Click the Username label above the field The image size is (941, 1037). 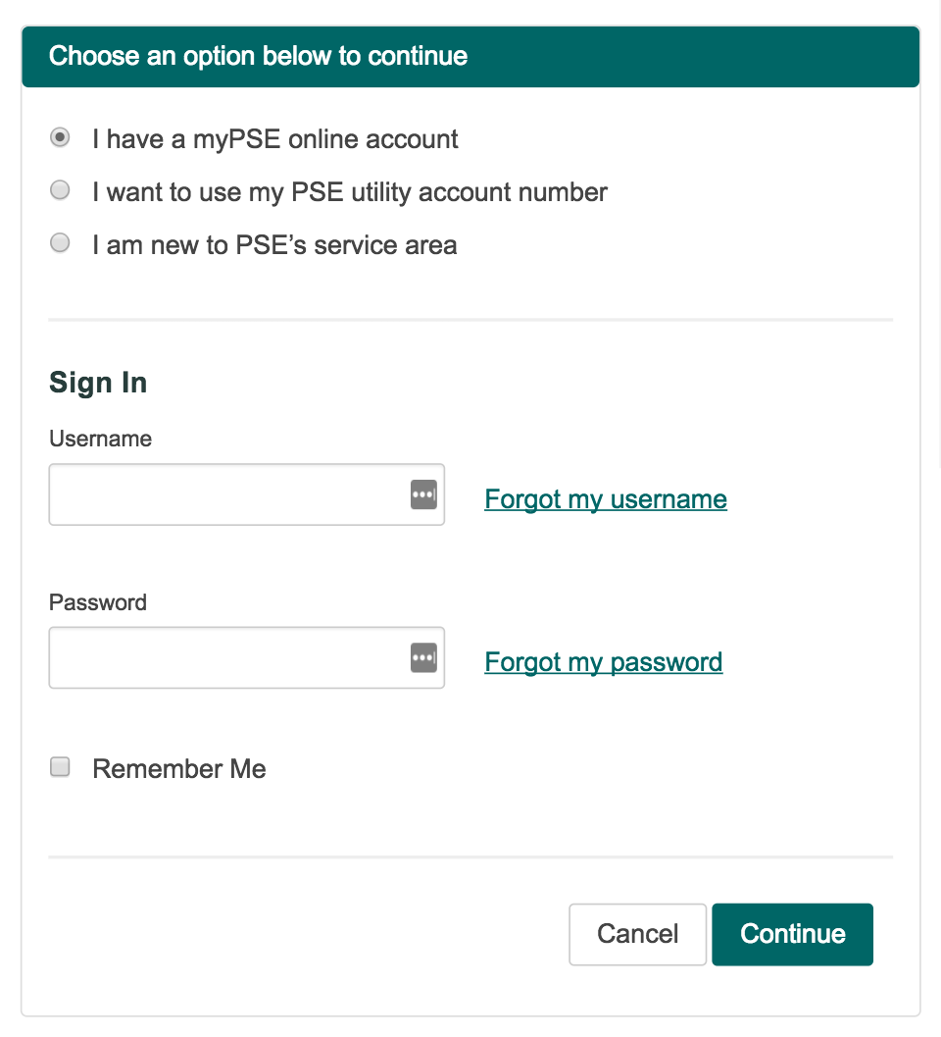click(100, 439)
